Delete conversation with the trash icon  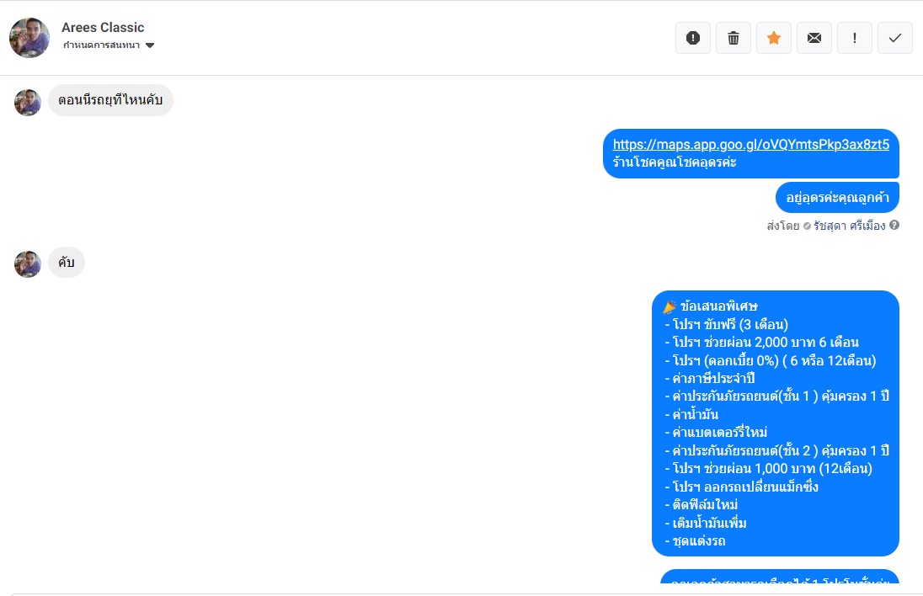pyautogui.click(x=734, y=38)
